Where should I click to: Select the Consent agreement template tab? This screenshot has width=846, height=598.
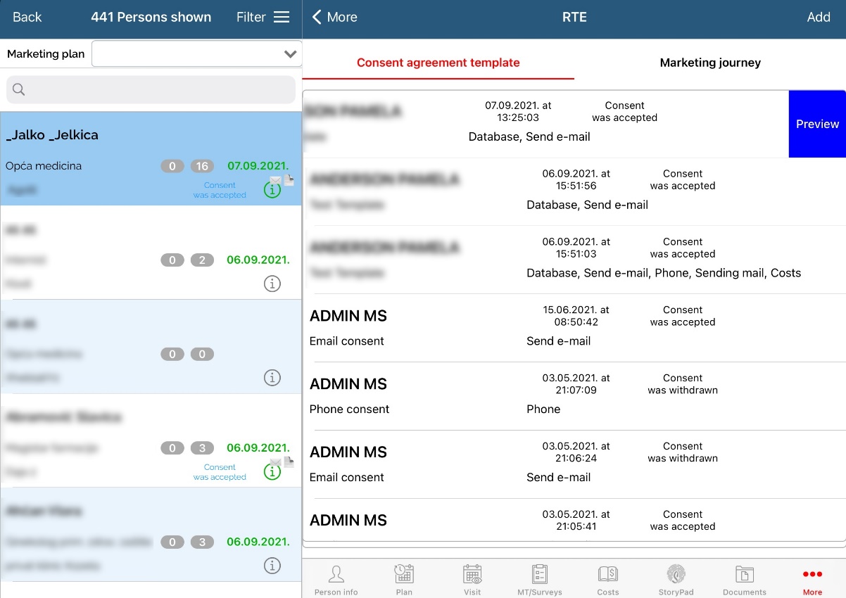[x=438, y=63]
